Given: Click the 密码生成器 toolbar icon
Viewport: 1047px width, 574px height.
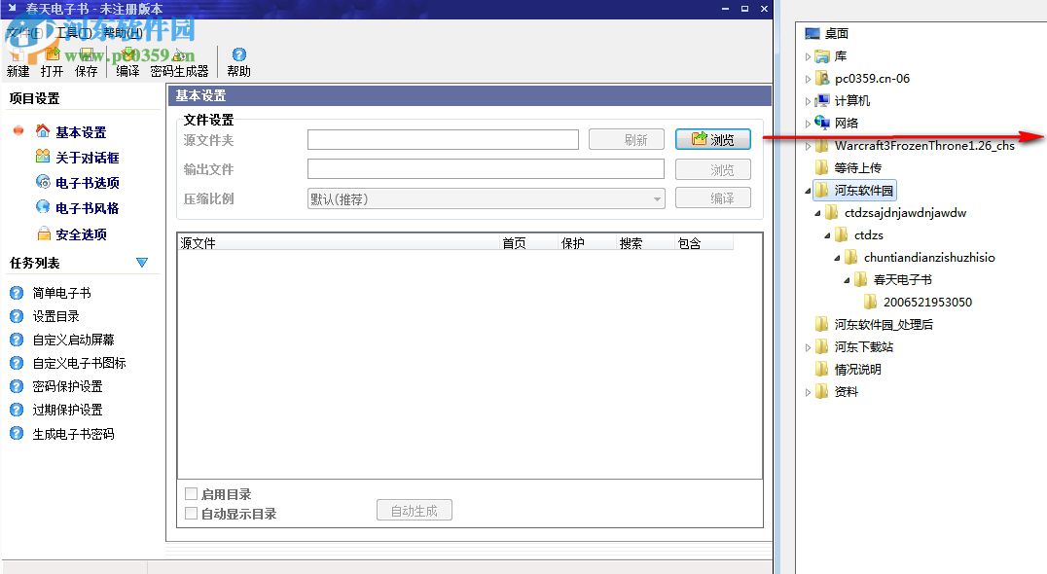Looking at the screenshot, I should pyautogui.click(x=179, y=55).
